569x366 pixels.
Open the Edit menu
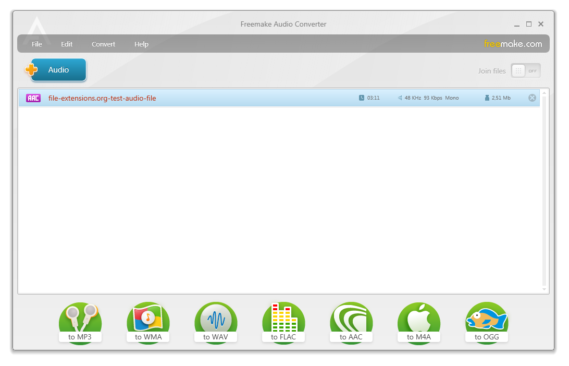[67, 44]
